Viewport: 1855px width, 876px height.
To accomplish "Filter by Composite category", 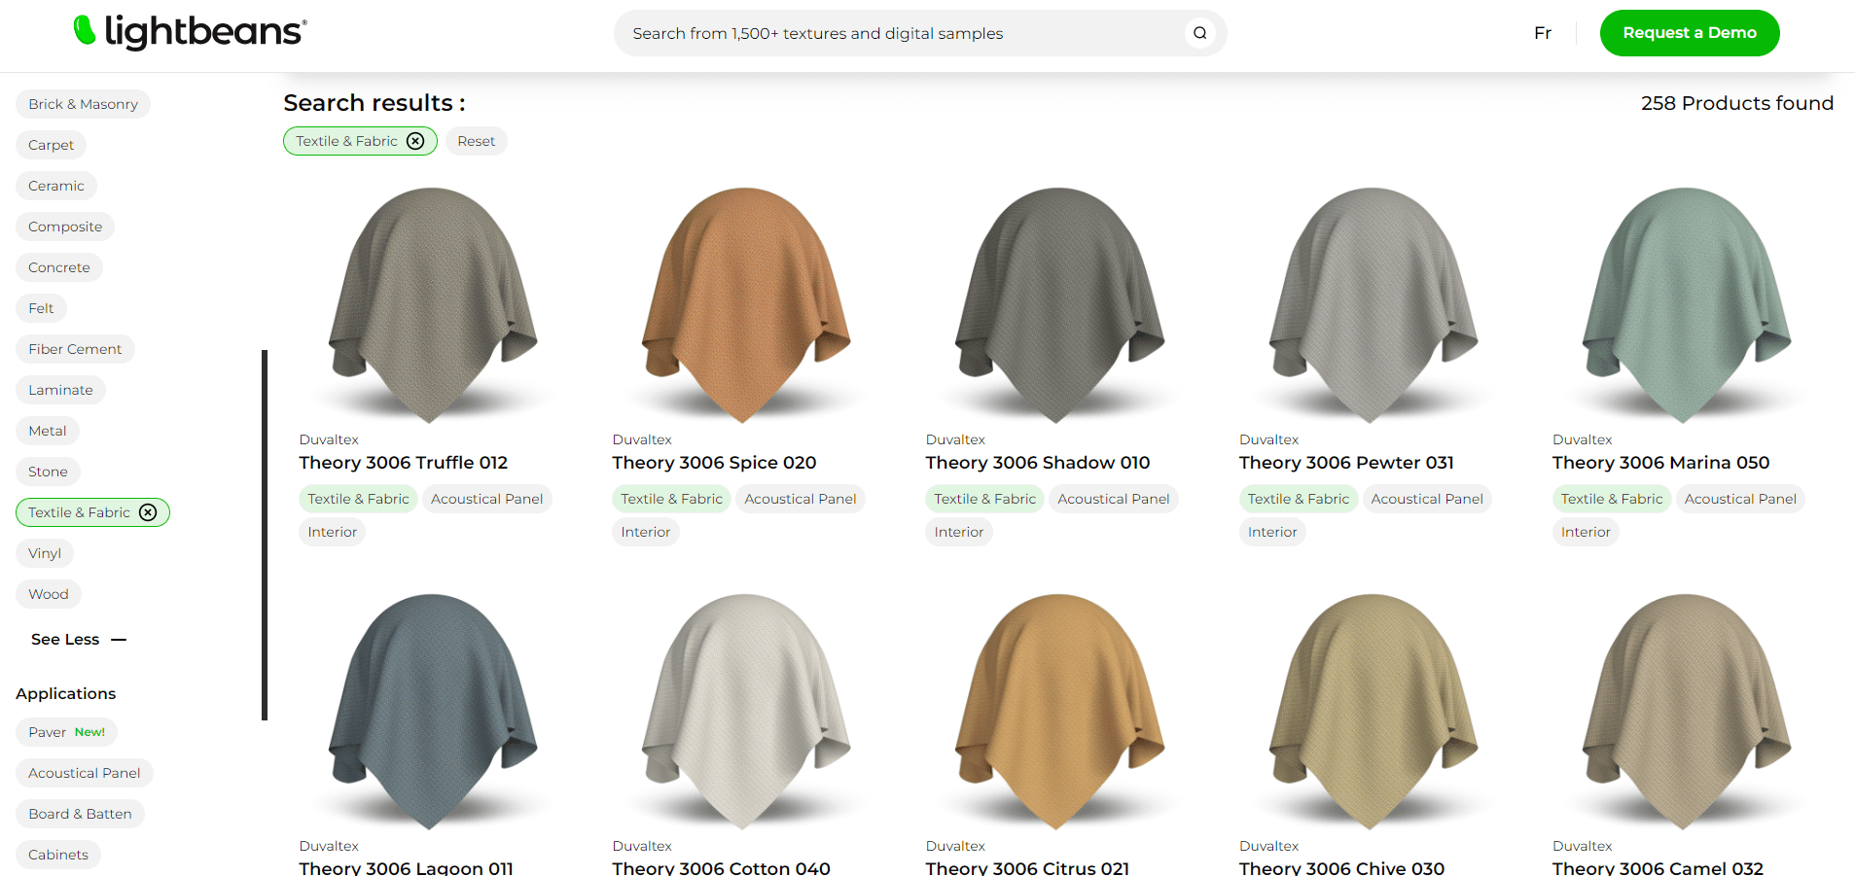I will tap(65, 227).
